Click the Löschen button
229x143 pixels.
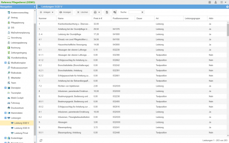[82, 12]
